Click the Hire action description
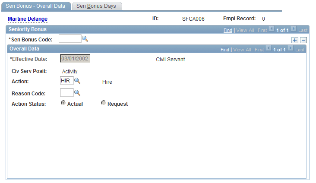 click(107, 82)
